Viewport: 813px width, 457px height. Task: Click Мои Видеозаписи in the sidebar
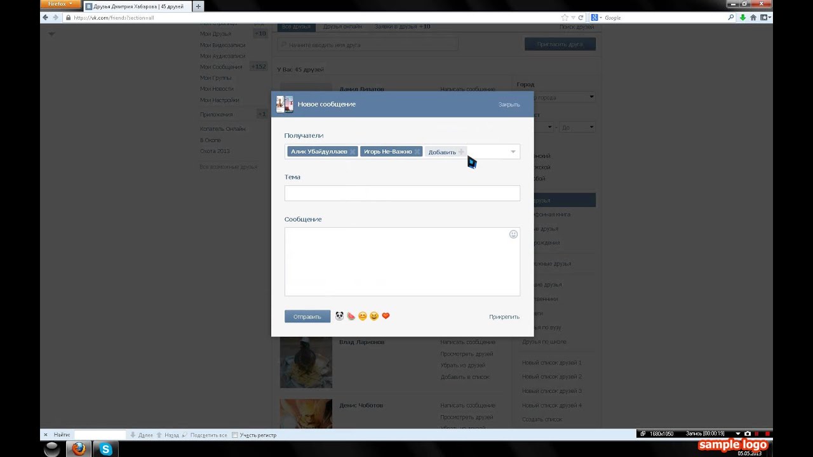point(222,45)
